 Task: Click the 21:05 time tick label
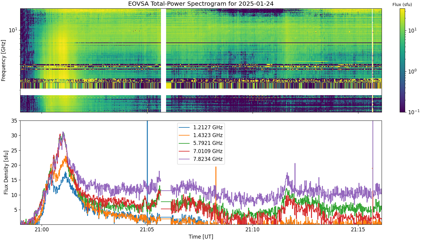pos(147,230)
